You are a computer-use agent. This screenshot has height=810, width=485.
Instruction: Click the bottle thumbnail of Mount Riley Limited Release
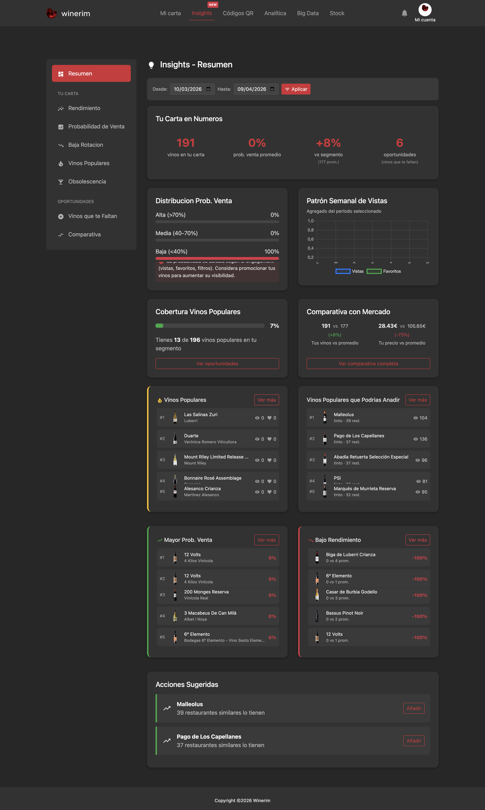[175, 460]
